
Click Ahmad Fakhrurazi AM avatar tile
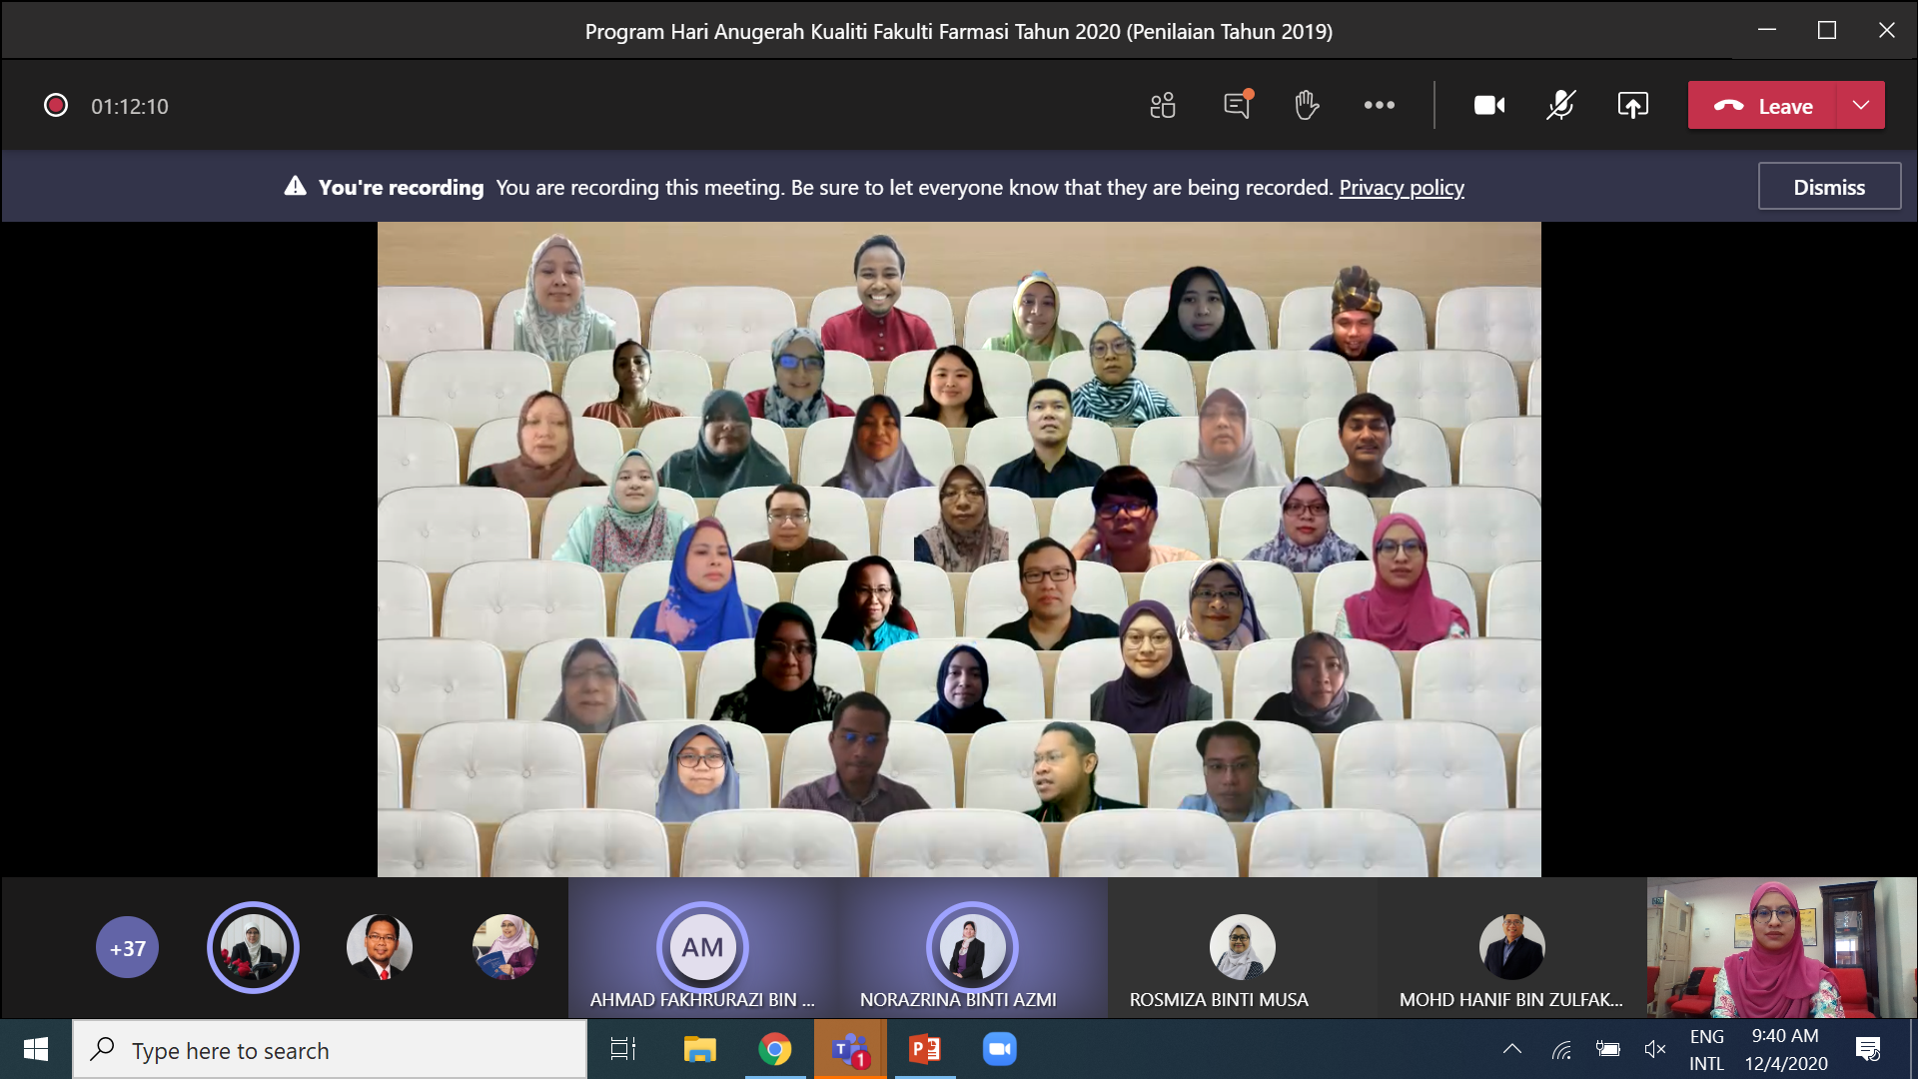coord(702,947)
